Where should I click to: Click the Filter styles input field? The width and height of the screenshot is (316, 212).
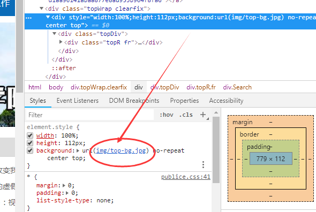[x=90, y=115]
